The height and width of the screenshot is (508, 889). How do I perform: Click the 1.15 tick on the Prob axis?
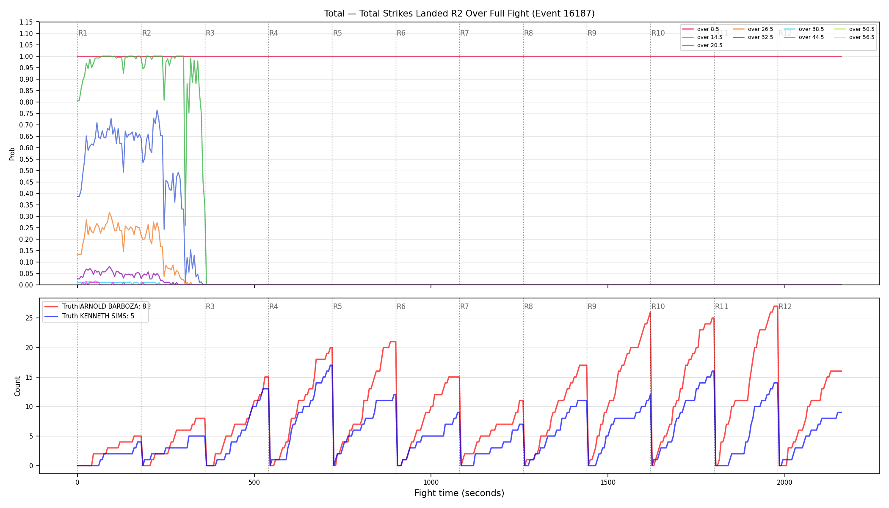click(x=26, y=22)
